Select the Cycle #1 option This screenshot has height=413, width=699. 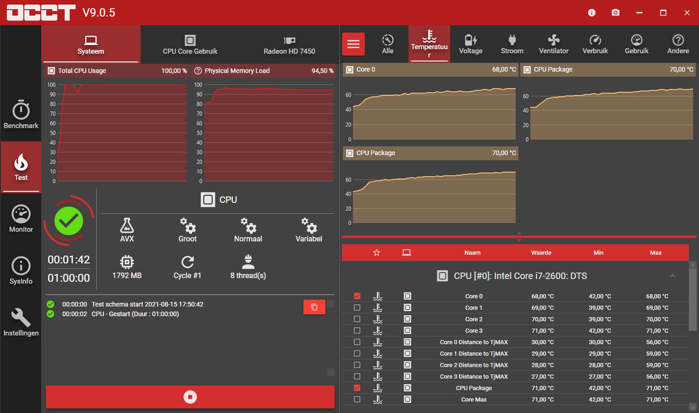tap(187, 267)
